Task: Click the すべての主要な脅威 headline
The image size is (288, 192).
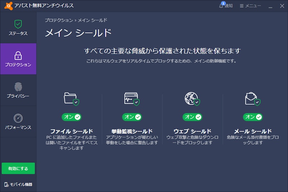Action: point(162,51)
